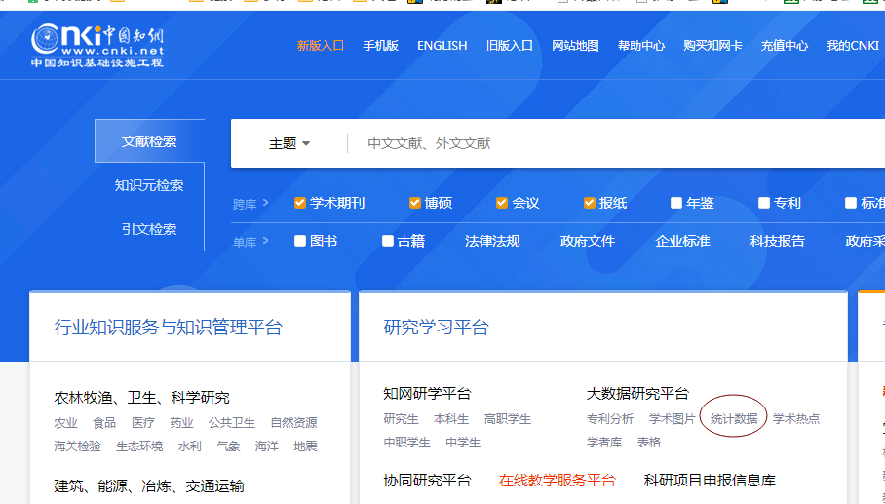Switch to the ENGLISH version
This screenshot has height=504, width=885.
click(x=442, y=46)
